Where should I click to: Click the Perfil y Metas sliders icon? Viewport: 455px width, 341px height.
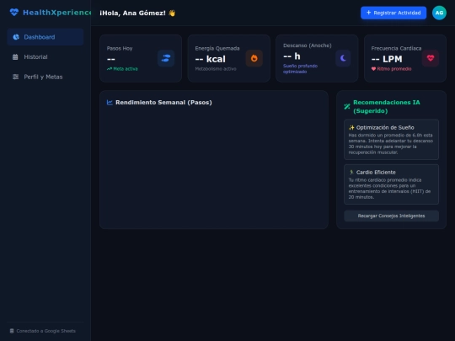16,77
